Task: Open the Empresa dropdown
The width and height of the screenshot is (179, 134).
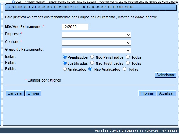Action: point(96,35)
